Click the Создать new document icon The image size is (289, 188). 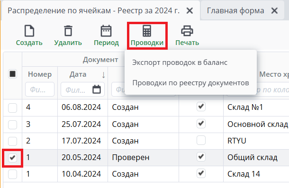[29, 31]
